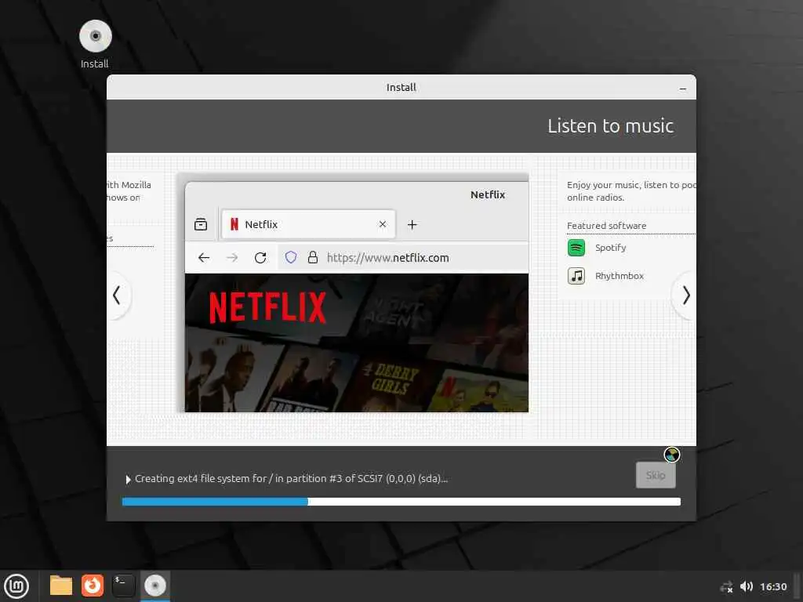Click the 'Listen to music' heading
803x602 pixels.
pos(610,126)
